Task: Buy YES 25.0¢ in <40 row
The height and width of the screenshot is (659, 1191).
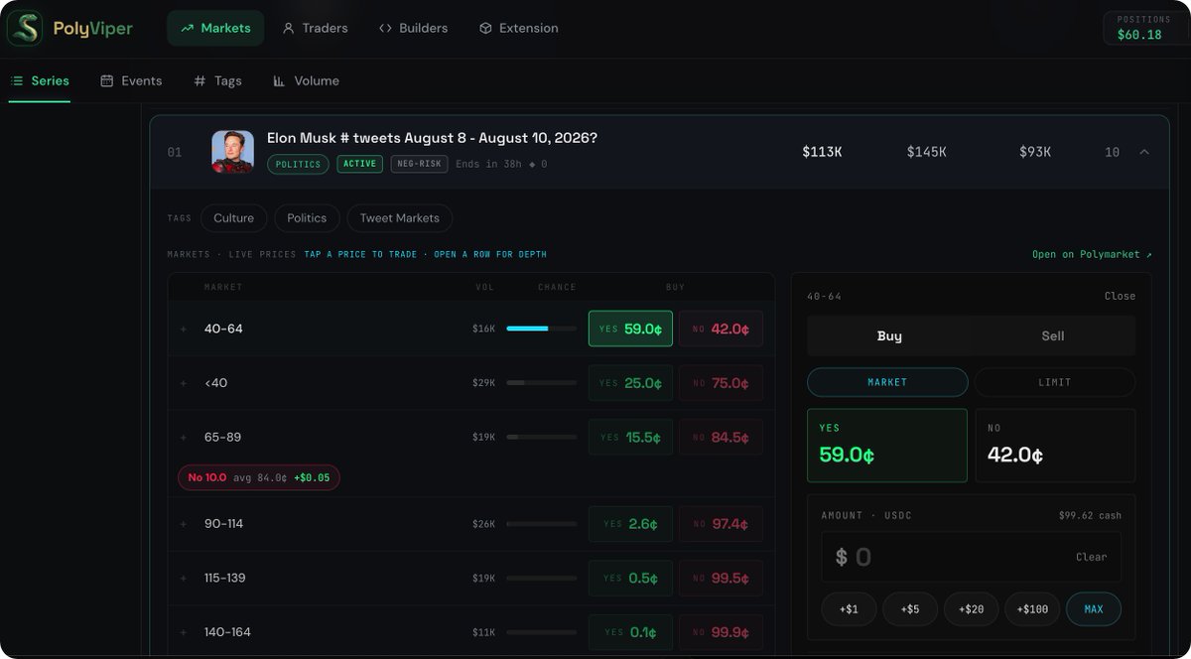Action: tap(630, 383)
